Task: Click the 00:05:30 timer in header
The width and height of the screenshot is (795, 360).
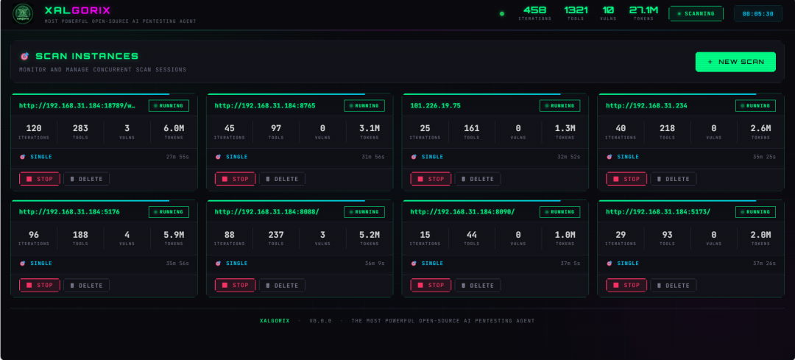Action: point(758,14)
